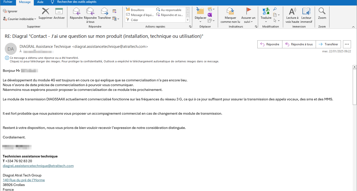Open the three-dots more actions button
This screenshot has height=191, width=357.
[x=347, y=44]
